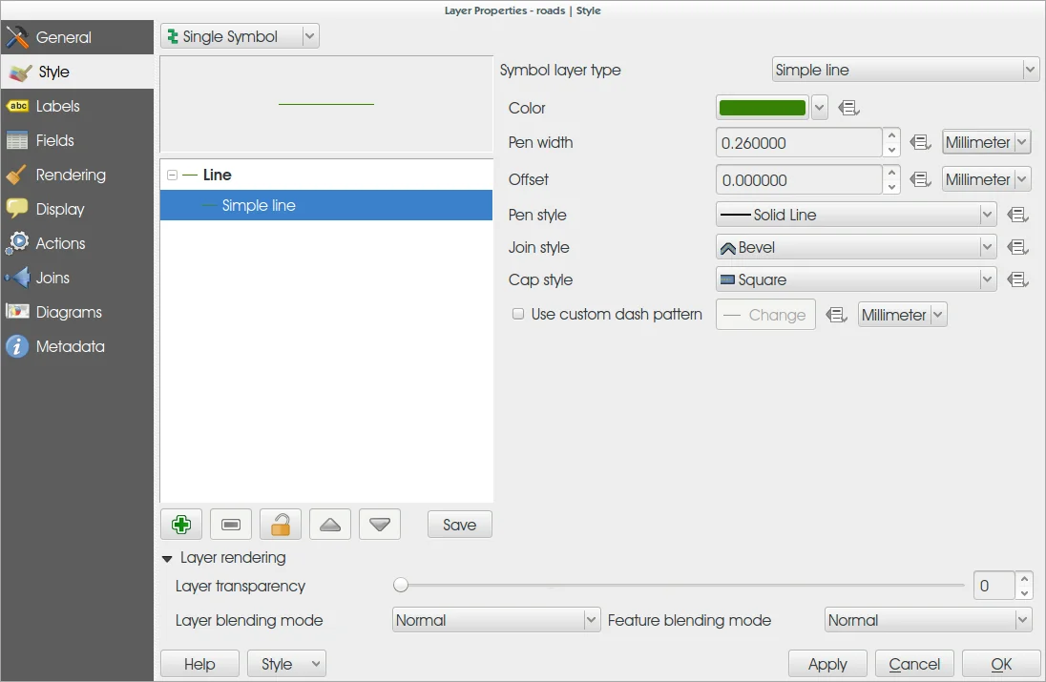
Task: Open data-defined override for Cap style
Action: 1017,280
